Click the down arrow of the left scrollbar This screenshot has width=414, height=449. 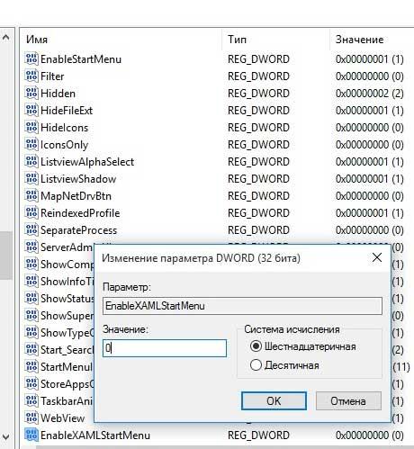pyautogui.click(x=5, y=437)
